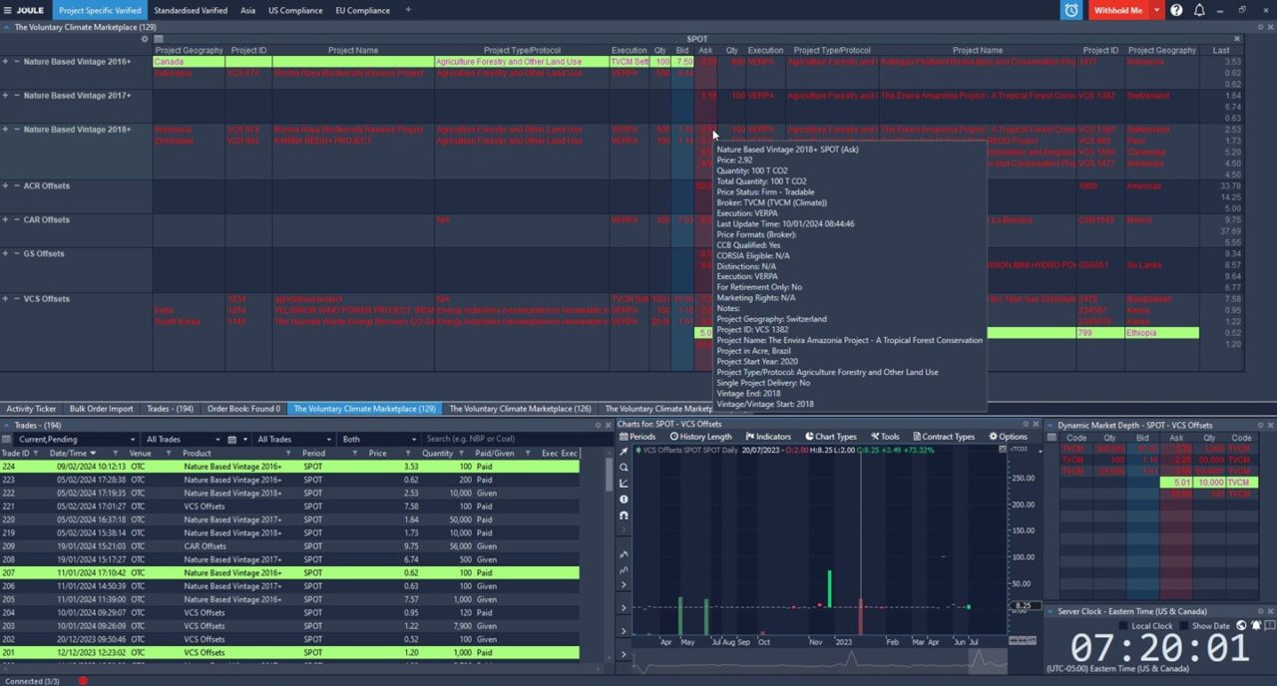
Task: Open the Withhold Me dropdown arrow
Action: tap(1156, 10)
